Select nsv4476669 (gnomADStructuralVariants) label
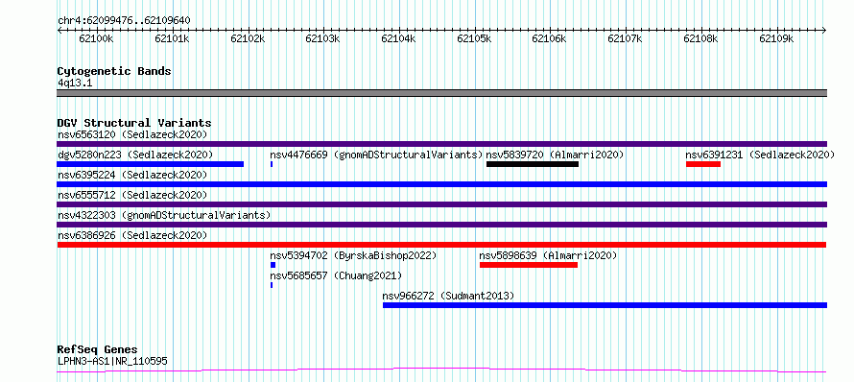Screen dimensions: 854x382 377,155
